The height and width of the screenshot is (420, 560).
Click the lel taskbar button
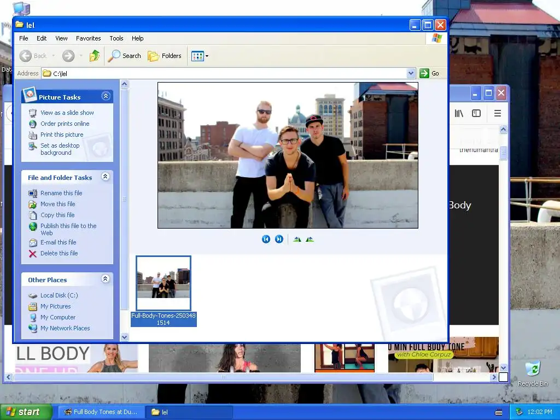[x=189, y=412]
